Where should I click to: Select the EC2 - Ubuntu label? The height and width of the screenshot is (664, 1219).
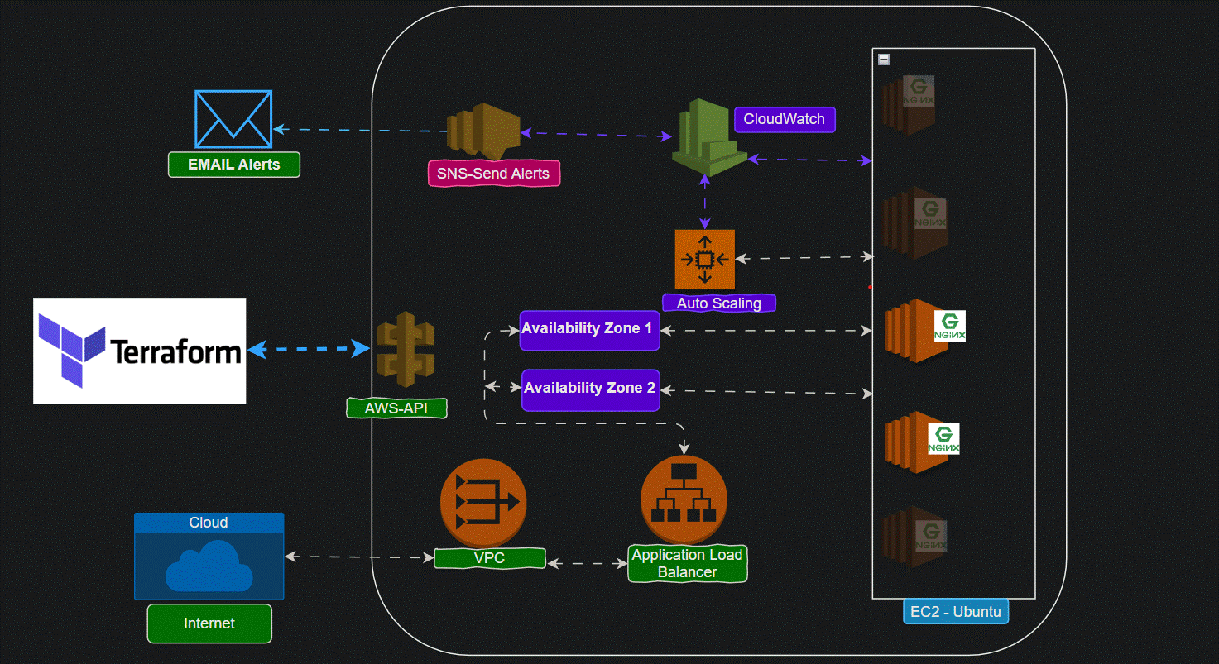pyautogui.click(x=955, y=613)
